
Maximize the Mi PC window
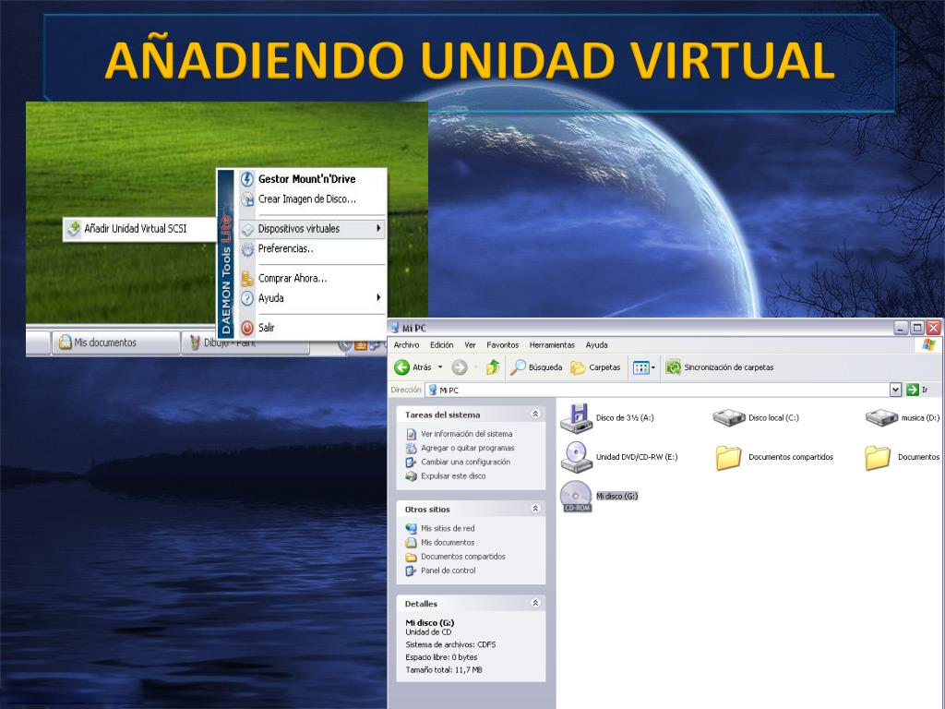(917, 328)
